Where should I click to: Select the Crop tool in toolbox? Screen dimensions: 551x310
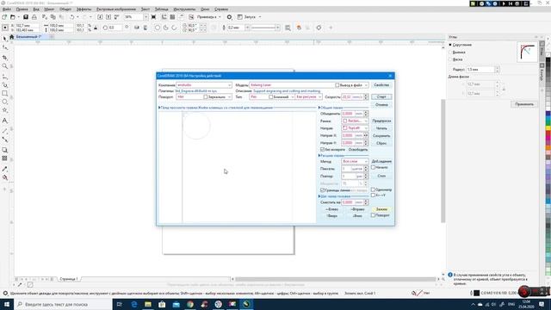(x=5, y=58)
